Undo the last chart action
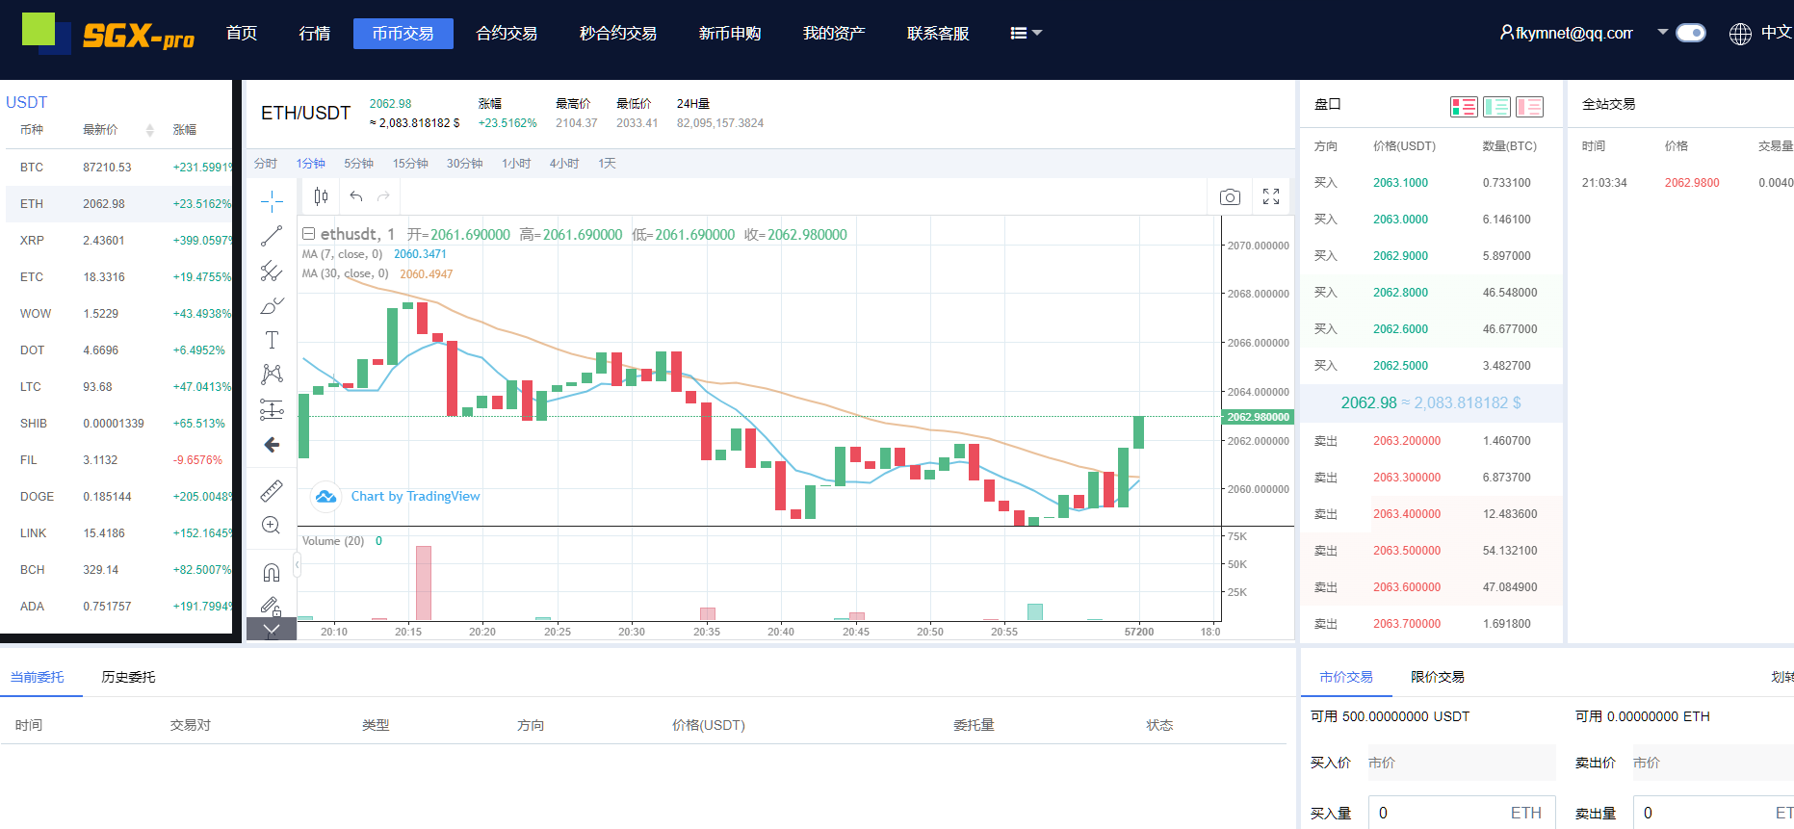This screenshot has height=829, width=1794. coord(356,196)
